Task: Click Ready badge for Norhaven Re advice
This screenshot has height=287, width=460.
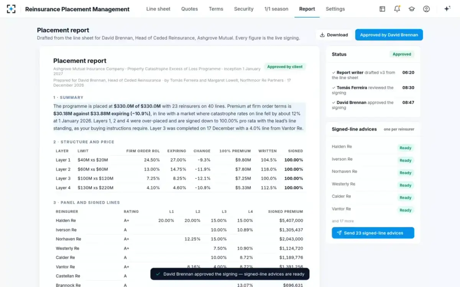Action: tap(405, 173)
